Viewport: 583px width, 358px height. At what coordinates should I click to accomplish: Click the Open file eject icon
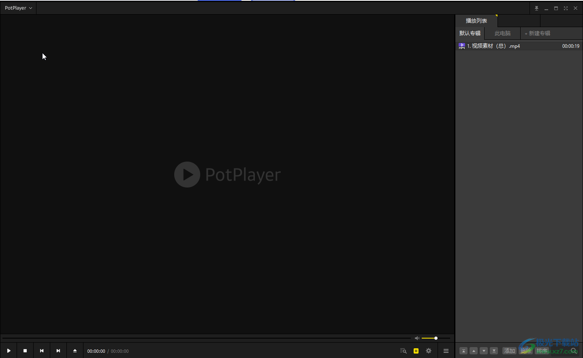[x=75, y=351]
